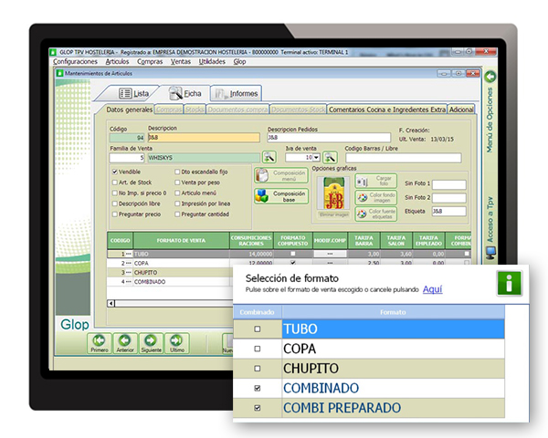Click the Familia de Venta search icon
Image resolution: width=548 pixels, height=438 pixels.
269,157
